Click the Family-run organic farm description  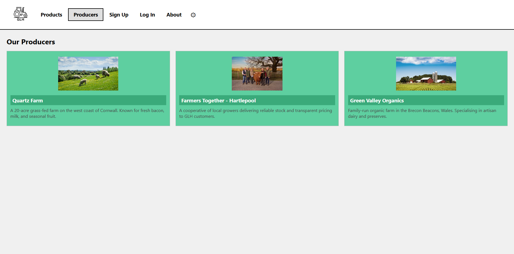422,113
